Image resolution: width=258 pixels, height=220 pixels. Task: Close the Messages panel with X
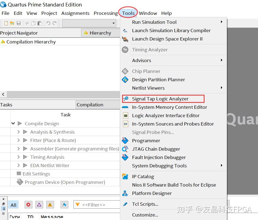4,199
